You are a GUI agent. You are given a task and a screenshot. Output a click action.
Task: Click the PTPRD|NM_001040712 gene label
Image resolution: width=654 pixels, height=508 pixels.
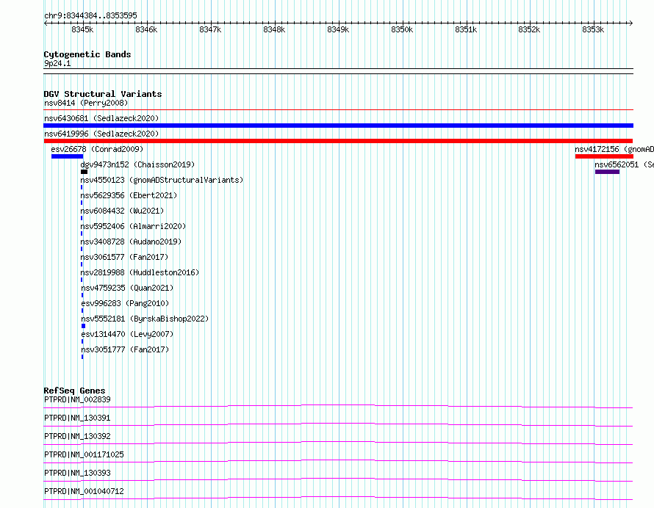point(84,491)
